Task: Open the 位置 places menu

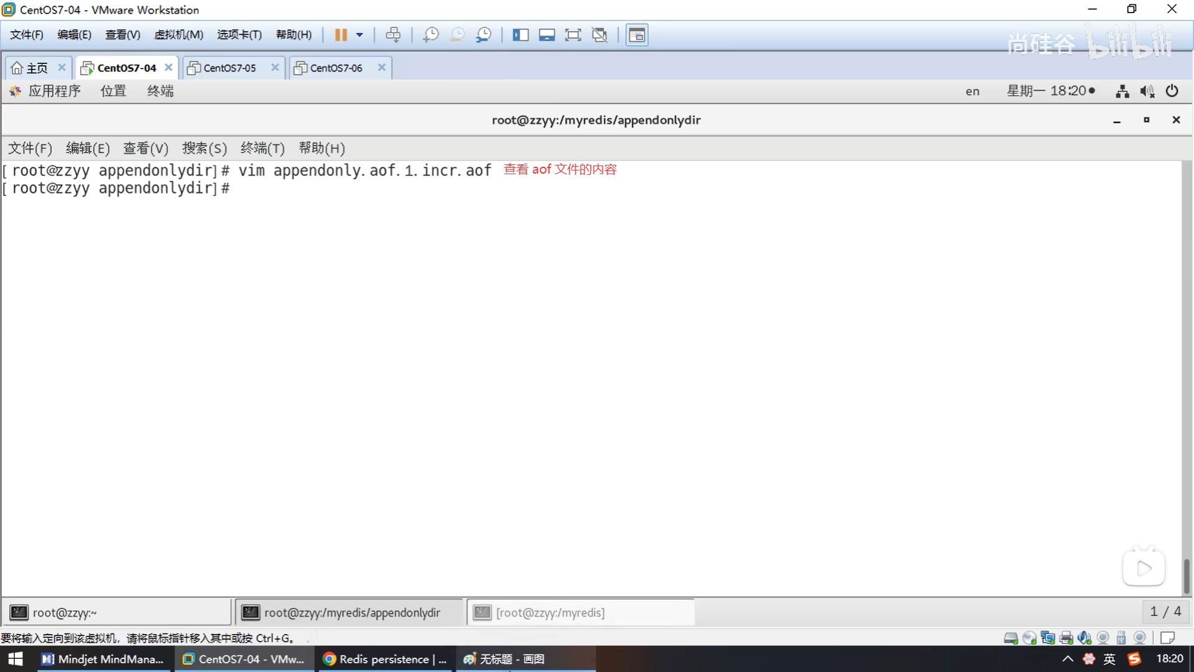Action: pyautogui.click(x=113, y=91)
